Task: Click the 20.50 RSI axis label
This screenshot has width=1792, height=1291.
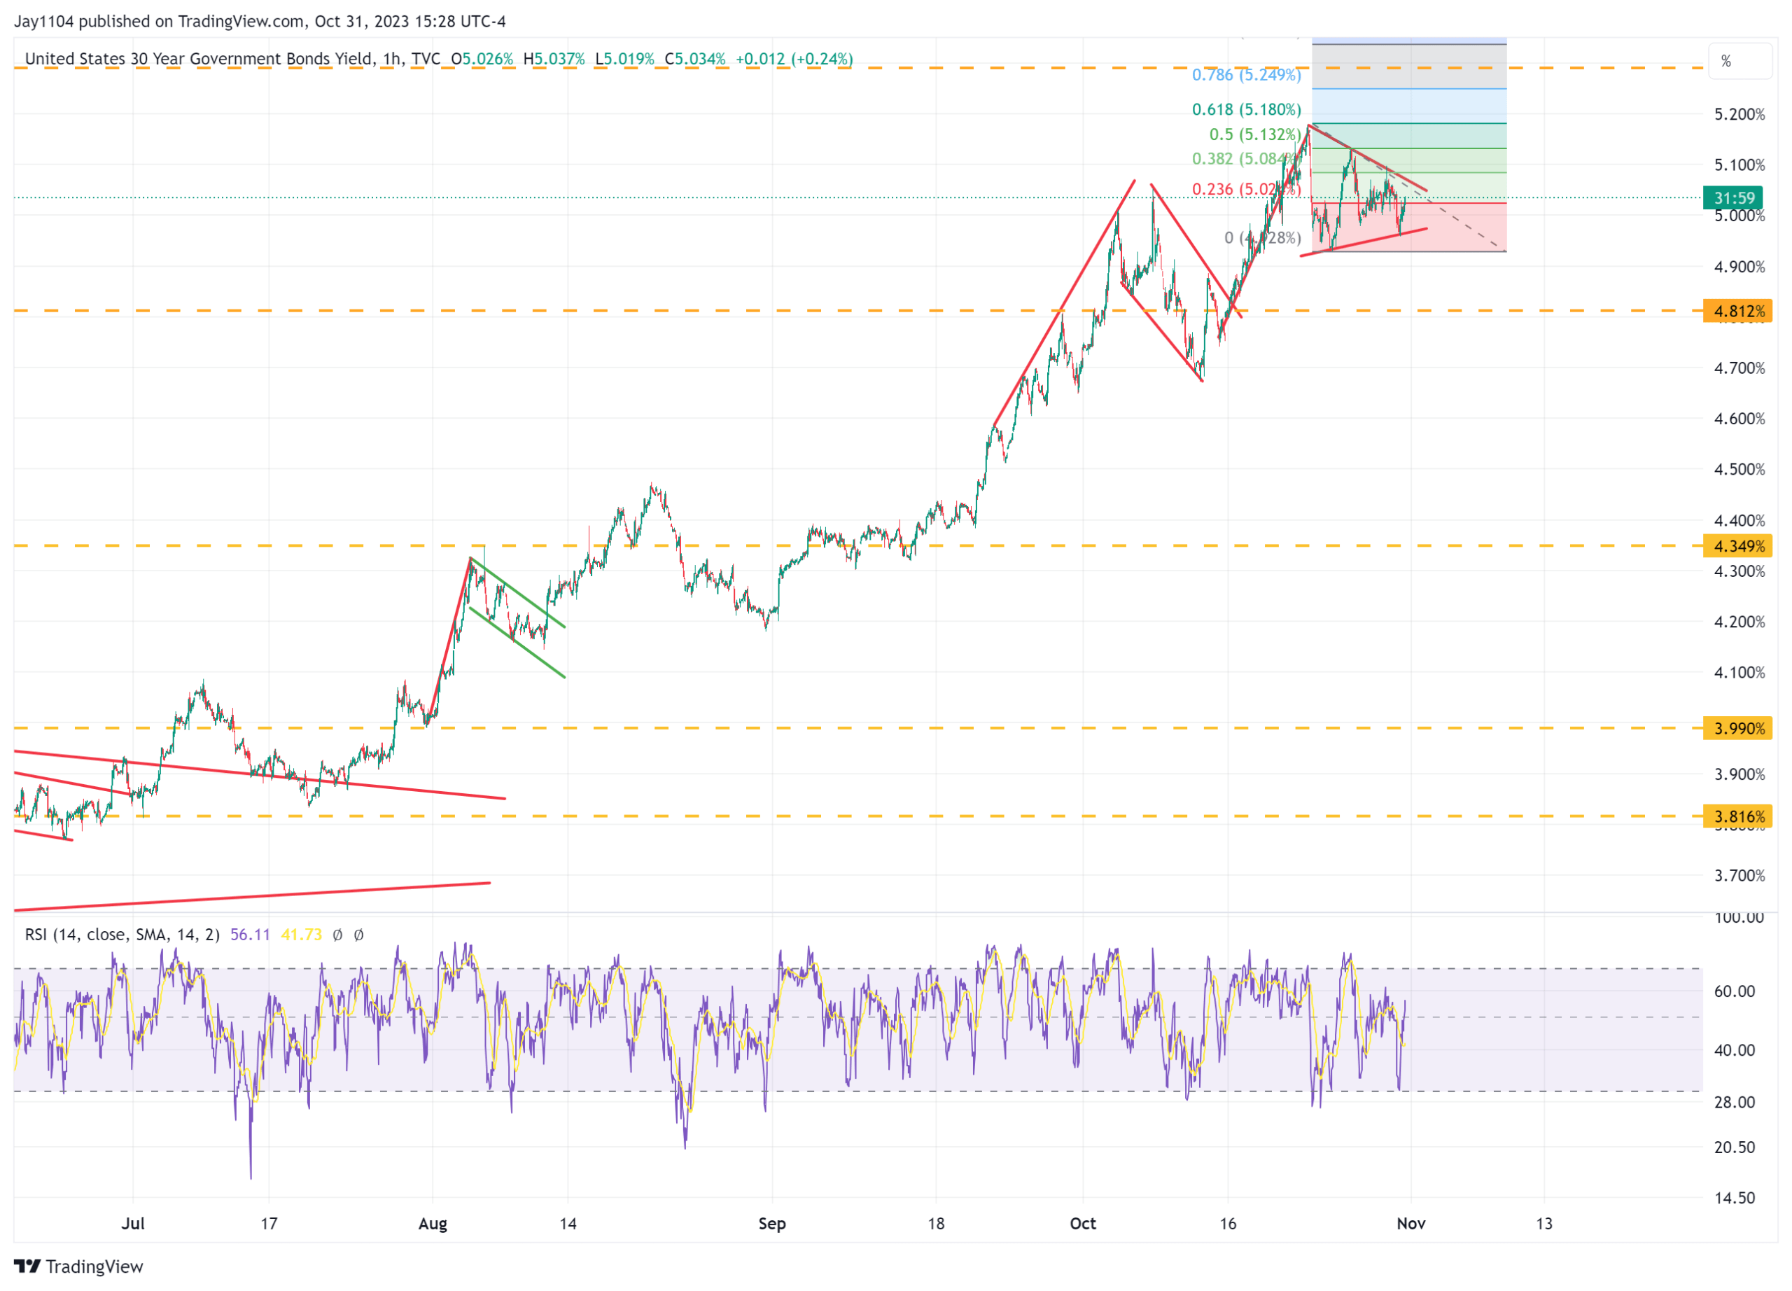Action: click(1735, 1147)
